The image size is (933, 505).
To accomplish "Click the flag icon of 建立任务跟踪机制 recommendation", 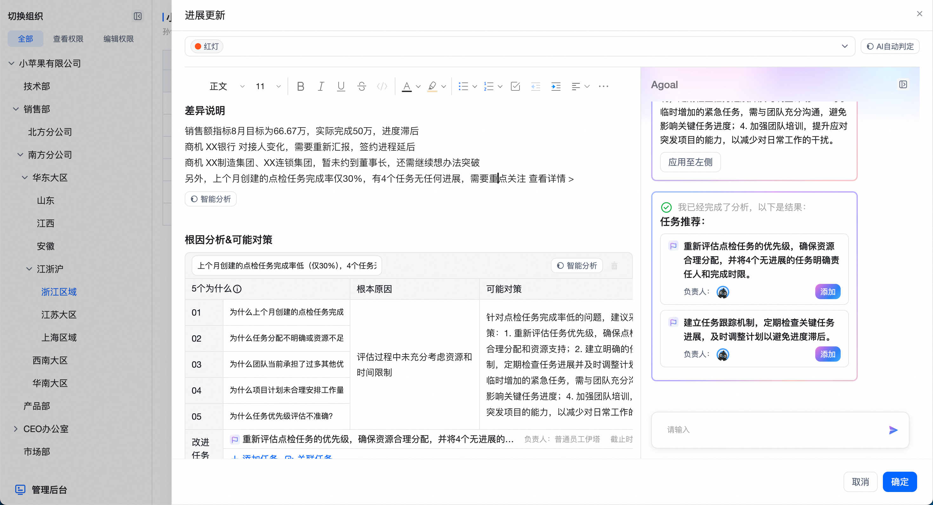I will click(x=673, y=322).
